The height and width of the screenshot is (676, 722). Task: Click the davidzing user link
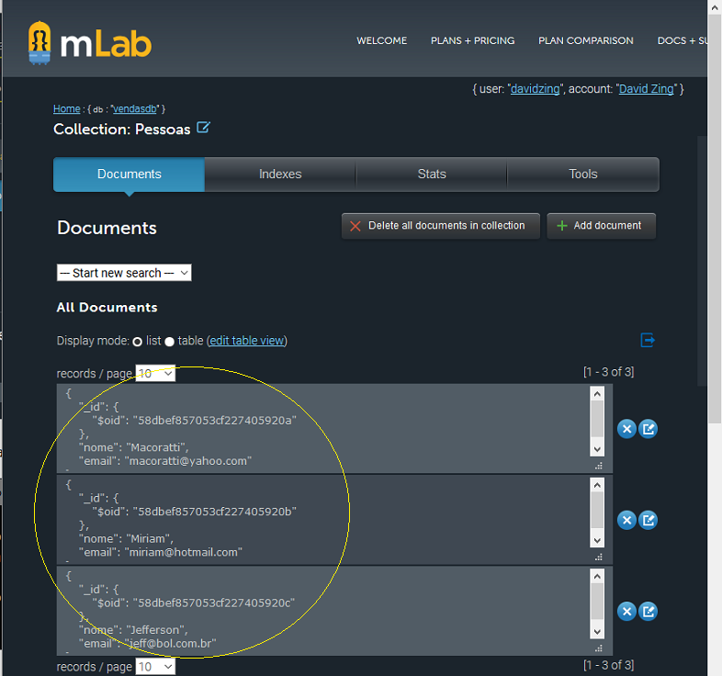click(535, 89)
